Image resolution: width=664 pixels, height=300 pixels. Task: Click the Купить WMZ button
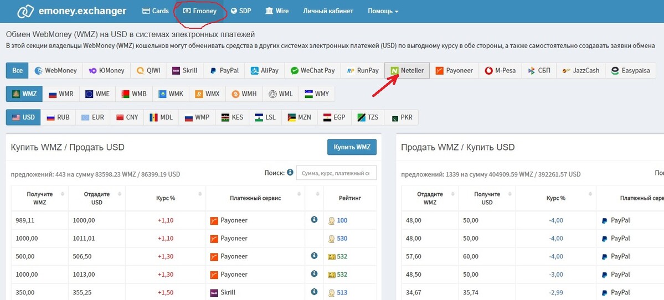352,147
